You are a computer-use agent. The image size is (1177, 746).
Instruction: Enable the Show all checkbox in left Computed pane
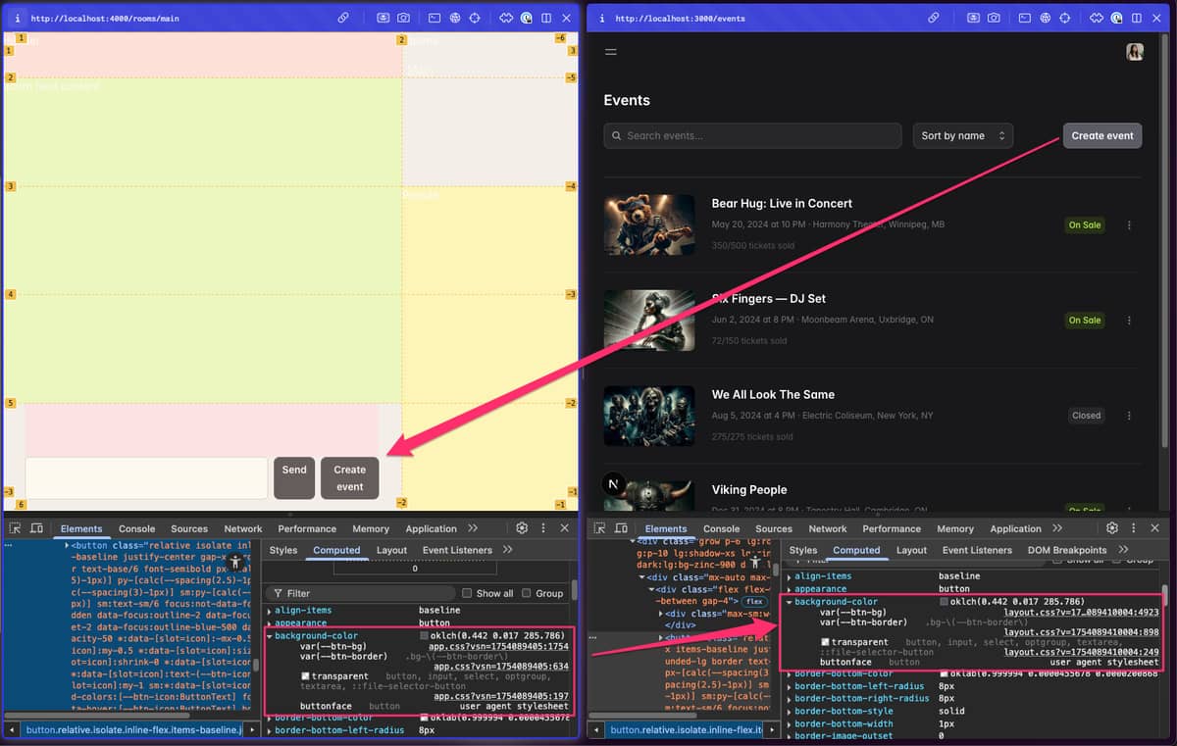pos(468,593)
